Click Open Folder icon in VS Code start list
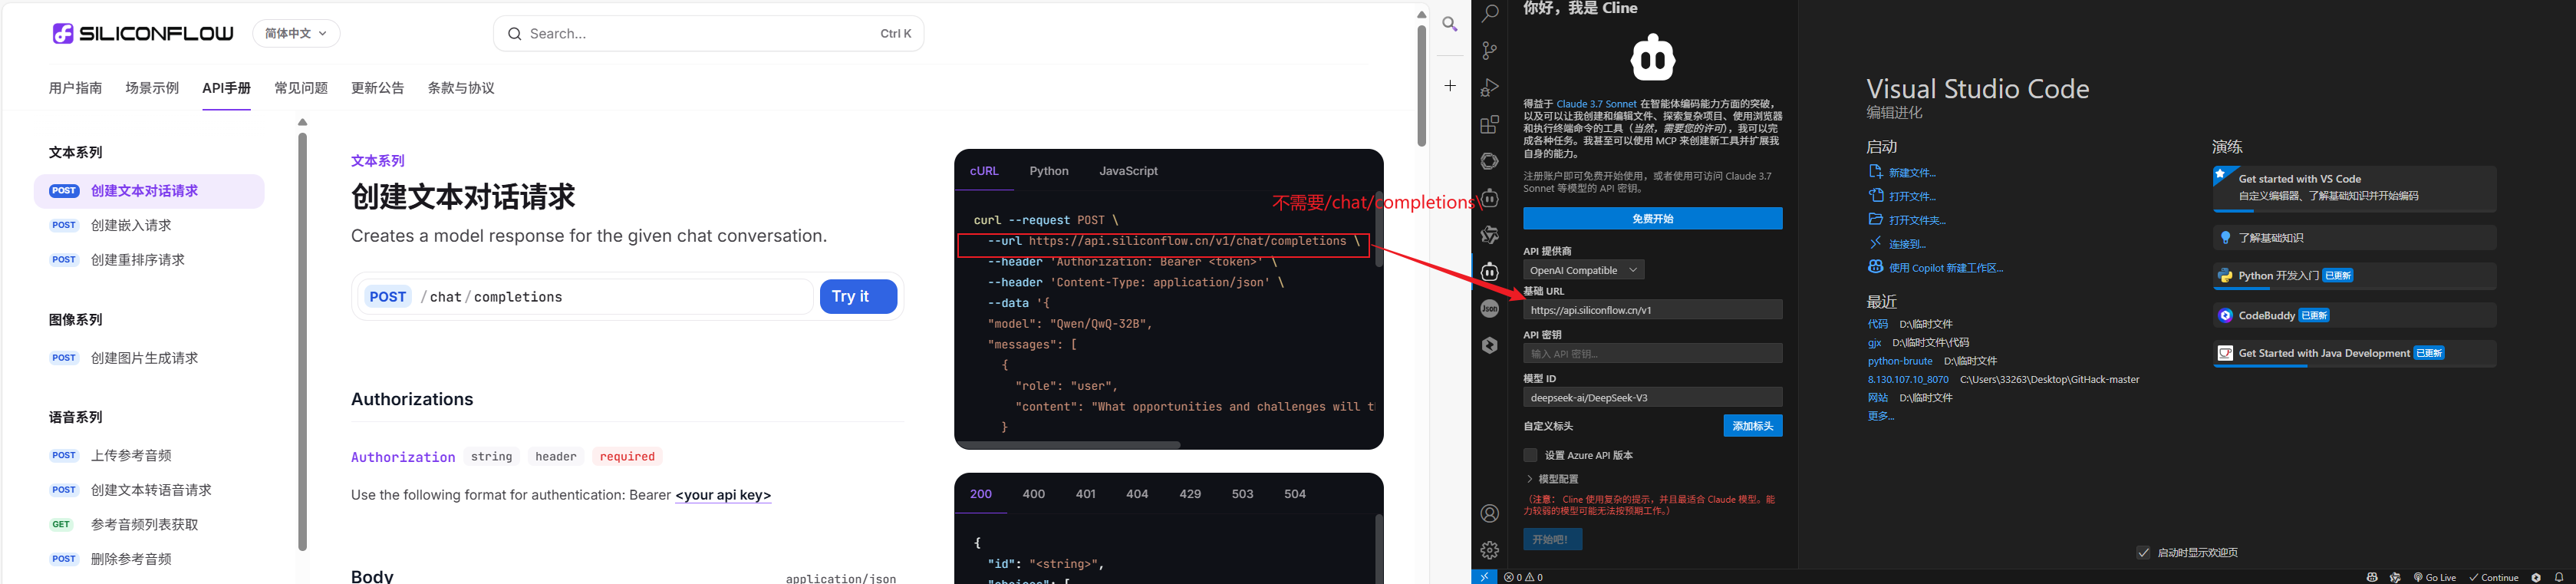 pyautogui.click(x=1876, y=220)
